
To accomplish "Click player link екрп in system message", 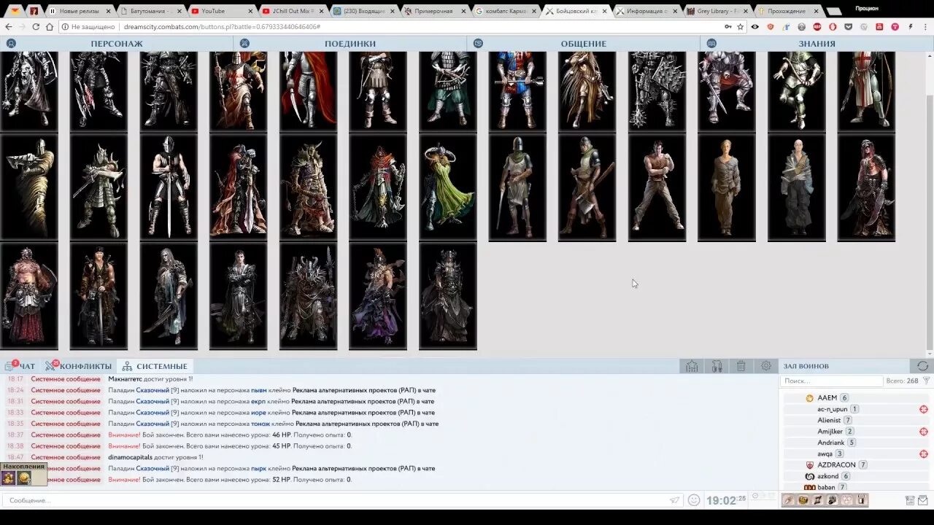I will click(x=258, y=401).
